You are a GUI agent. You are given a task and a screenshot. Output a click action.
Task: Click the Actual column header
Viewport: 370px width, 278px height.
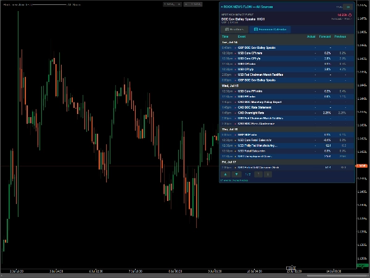(311, 36)
